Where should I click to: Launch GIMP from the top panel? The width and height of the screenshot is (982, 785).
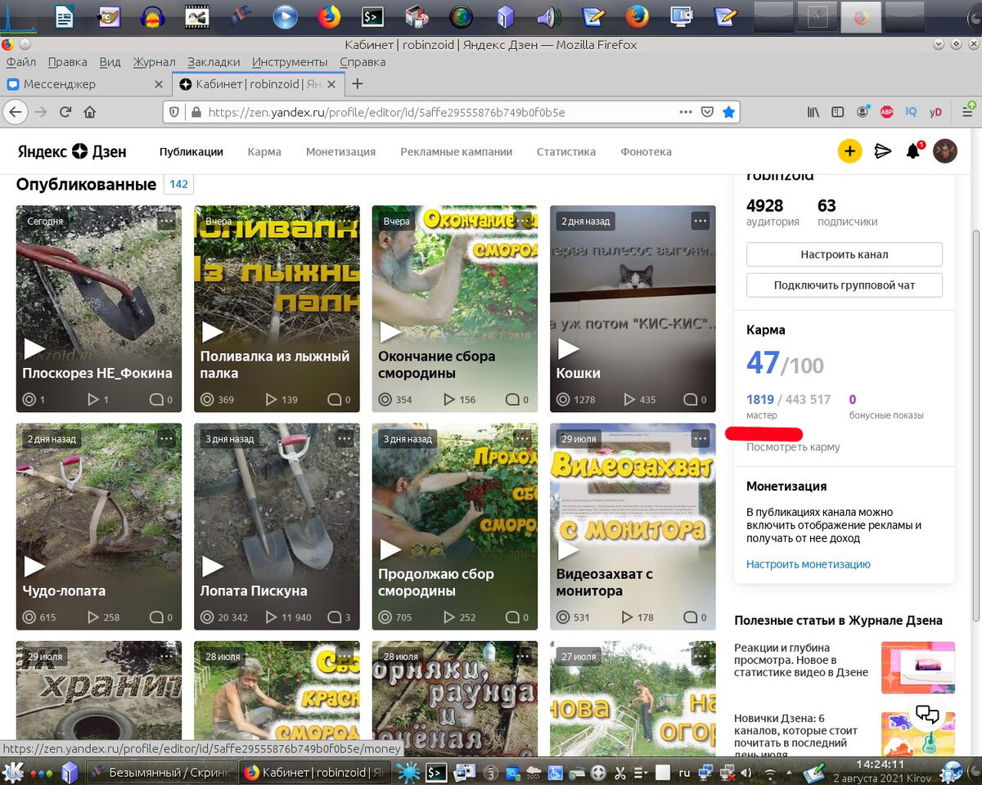tap(109, 16)
